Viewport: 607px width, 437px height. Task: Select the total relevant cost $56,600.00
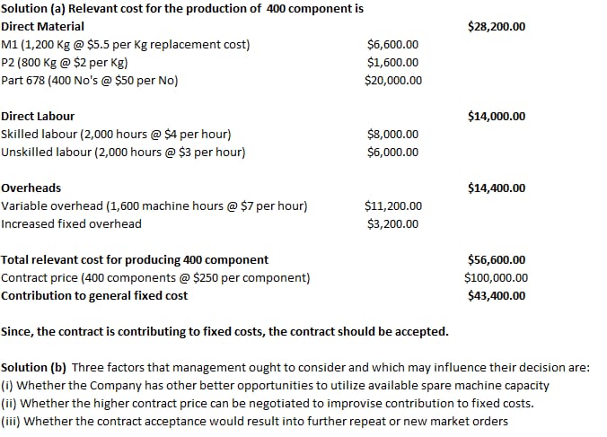[x=497, y=260]
